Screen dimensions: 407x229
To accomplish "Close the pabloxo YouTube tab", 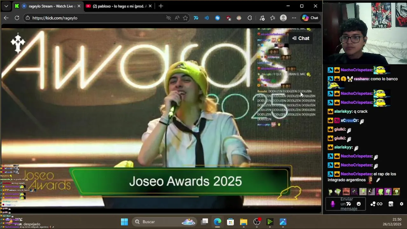I will [150, 6].
